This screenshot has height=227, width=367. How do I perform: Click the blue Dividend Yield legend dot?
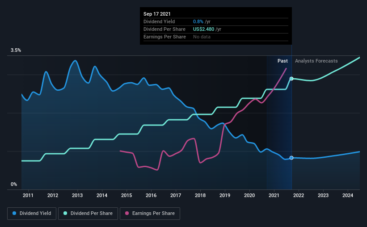tap(14, 213)
